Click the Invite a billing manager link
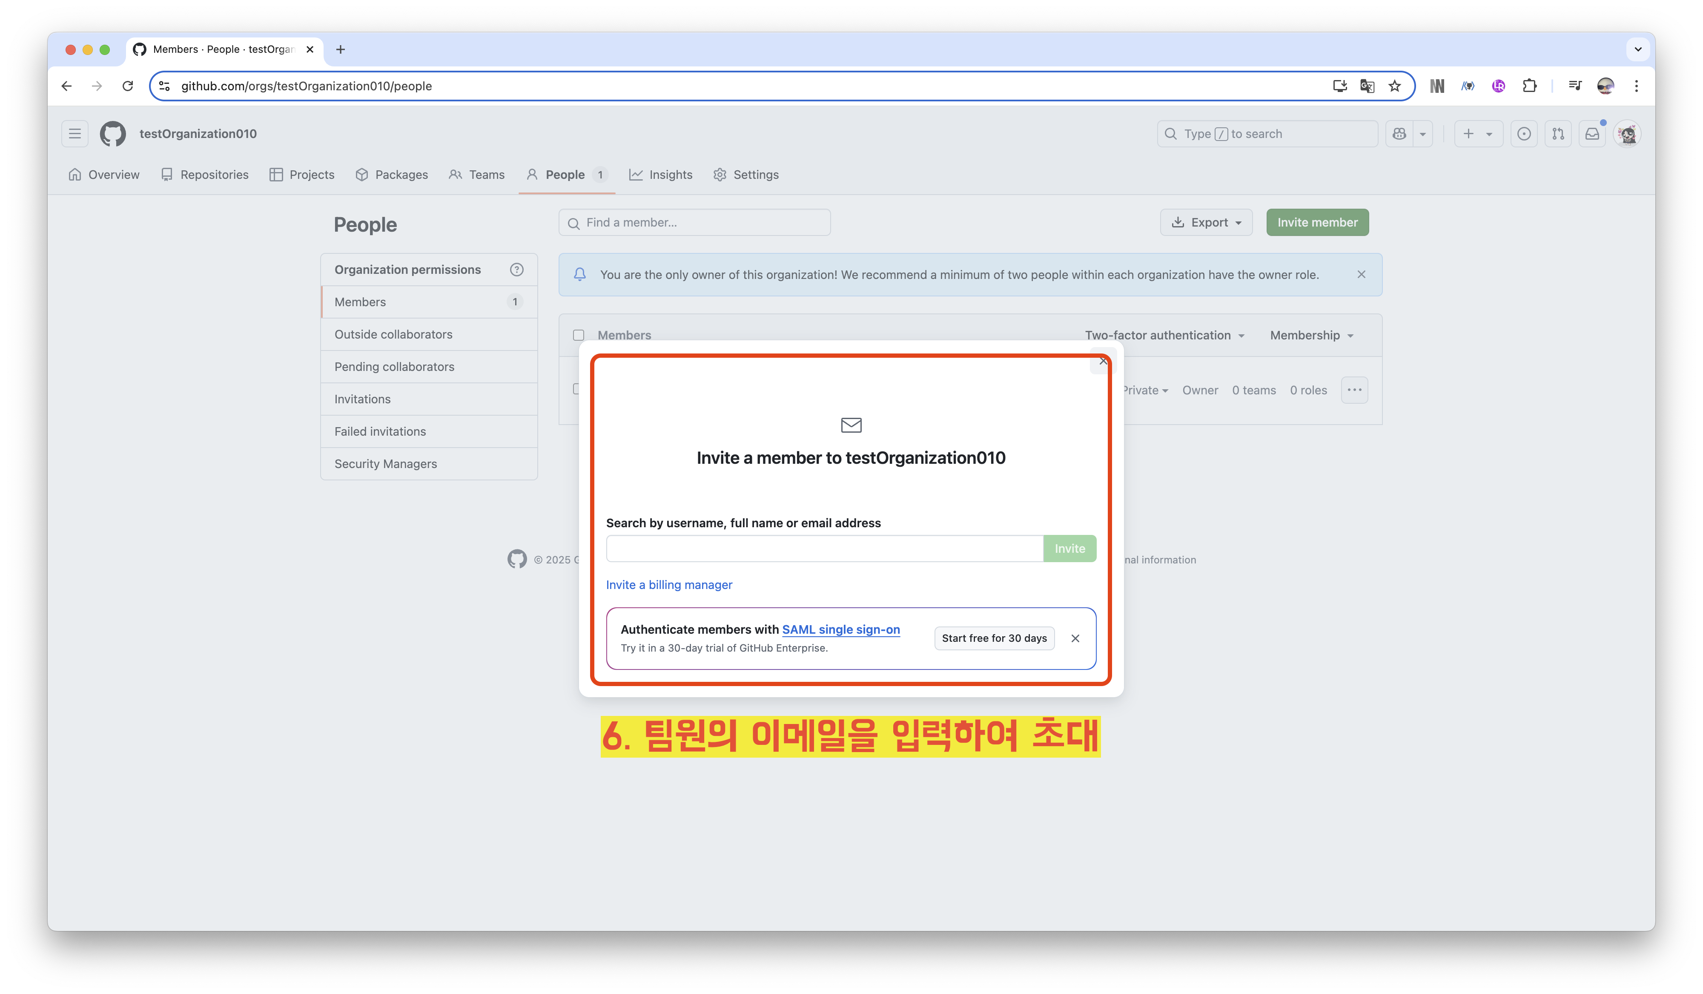1703x994 pixels. point(668,585)
